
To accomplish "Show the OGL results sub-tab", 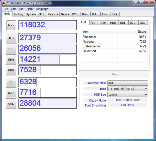I will 143,23.
